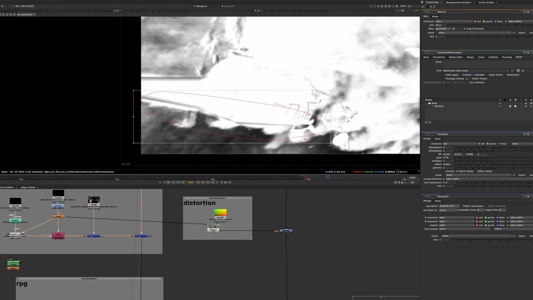Click the lock column icon in roto list header
533x300 pixels.
505,100
